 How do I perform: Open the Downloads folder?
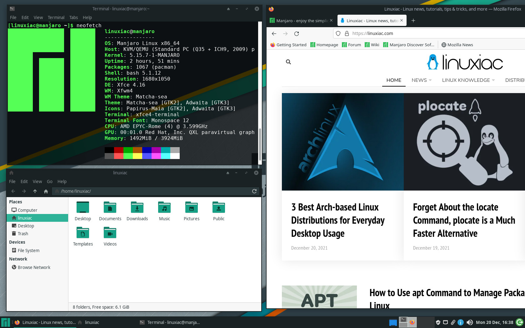[137, 211]
